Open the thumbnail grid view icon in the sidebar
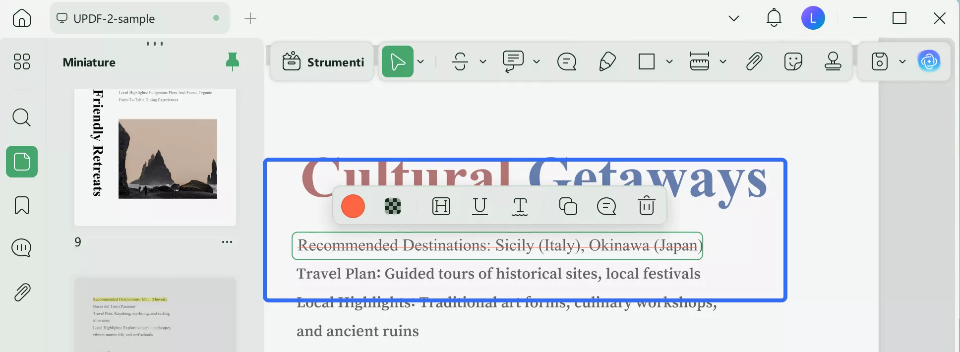This screenshot has width=960, height=352. (x=22, y=61)
